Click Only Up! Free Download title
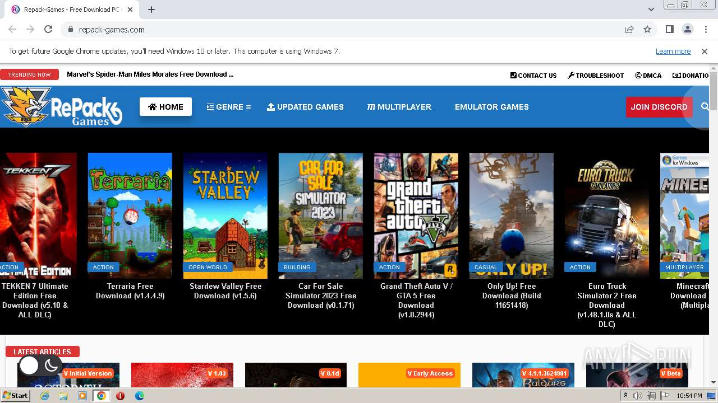The image size is (718, 403). pos(512,296)
